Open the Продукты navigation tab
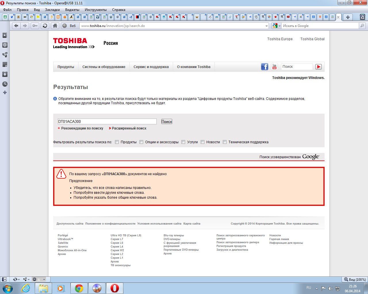This screenshot has height=294, width=368. 66,67
